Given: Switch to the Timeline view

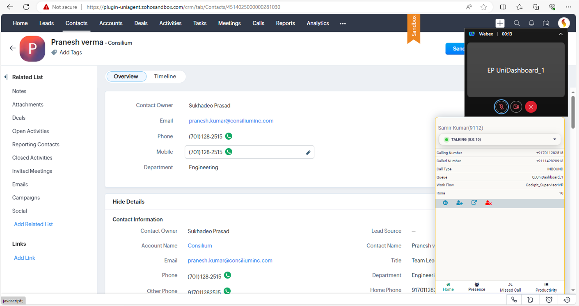Looking at the screenshot, I should click(165, 77).
